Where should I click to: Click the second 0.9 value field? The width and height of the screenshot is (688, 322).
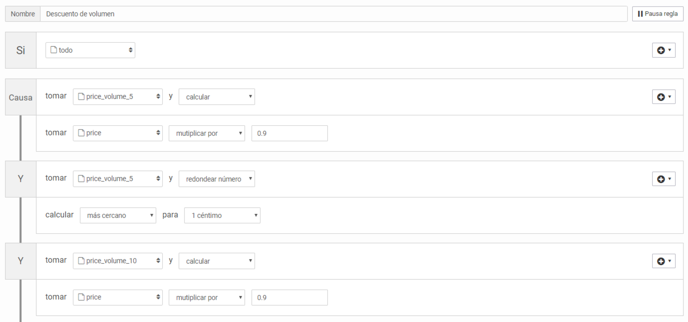(289, 298)
